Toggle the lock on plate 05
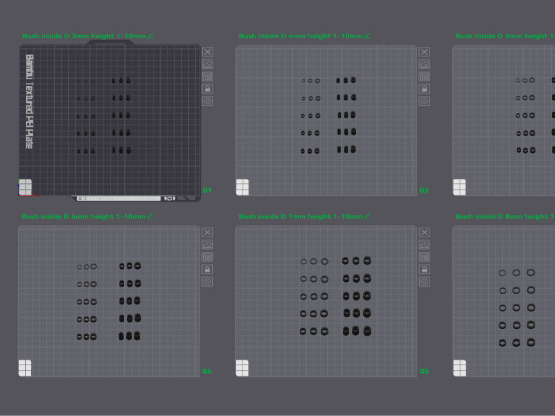This screenshot has width=555, height=416. coord(424,270)
